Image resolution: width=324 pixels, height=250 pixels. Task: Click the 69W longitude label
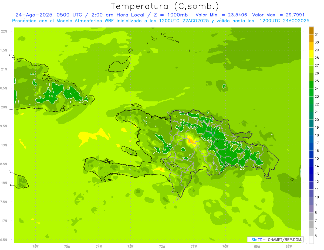point(257,246)
